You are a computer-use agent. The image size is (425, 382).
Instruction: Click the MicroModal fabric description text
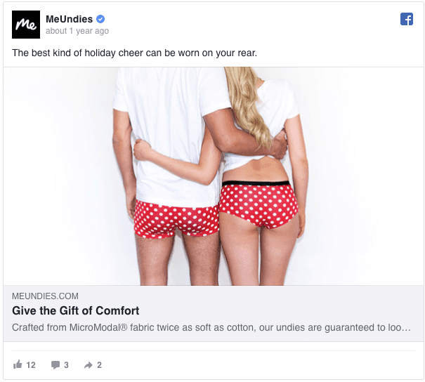point(211,327)
